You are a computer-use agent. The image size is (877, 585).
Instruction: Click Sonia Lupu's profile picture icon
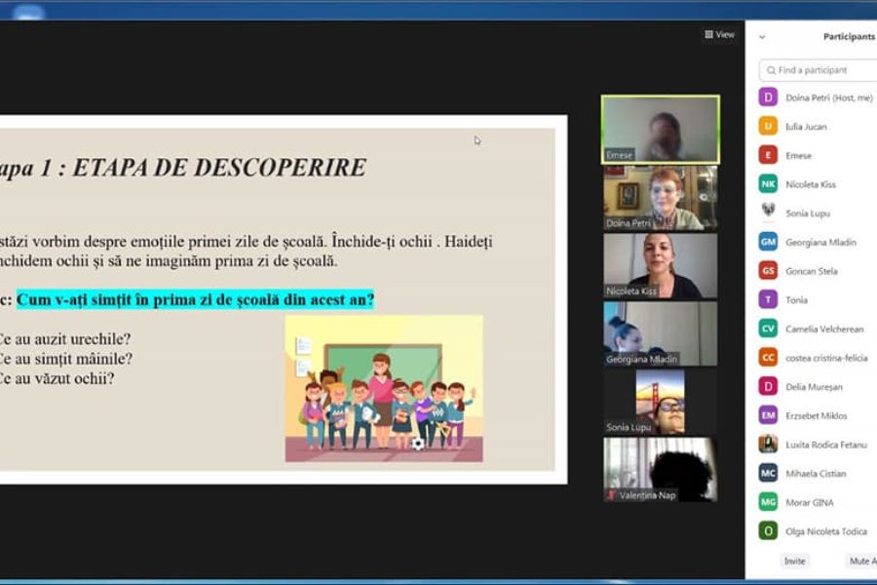(768, 213)
